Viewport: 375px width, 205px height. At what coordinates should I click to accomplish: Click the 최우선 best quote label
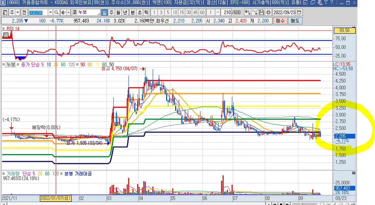[162, 21]
